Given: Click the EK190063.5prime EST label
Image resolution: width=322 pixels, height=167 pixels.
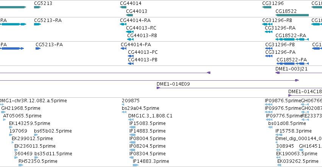Looking at the screenshot, I should (x=297, y=154).
